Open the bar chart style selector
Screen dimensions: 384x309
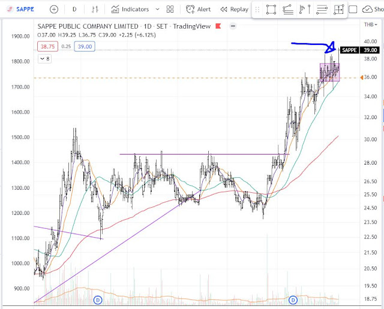[x=95, y=10]
